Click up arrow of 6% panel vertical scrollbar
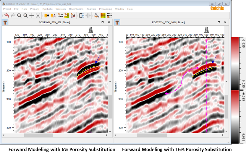Screen dimensions: 246x156 pos(110,82)
